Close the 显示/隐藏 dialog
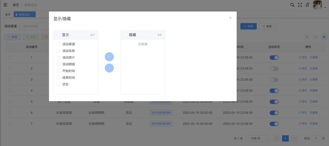 click(x=230, y=18)
